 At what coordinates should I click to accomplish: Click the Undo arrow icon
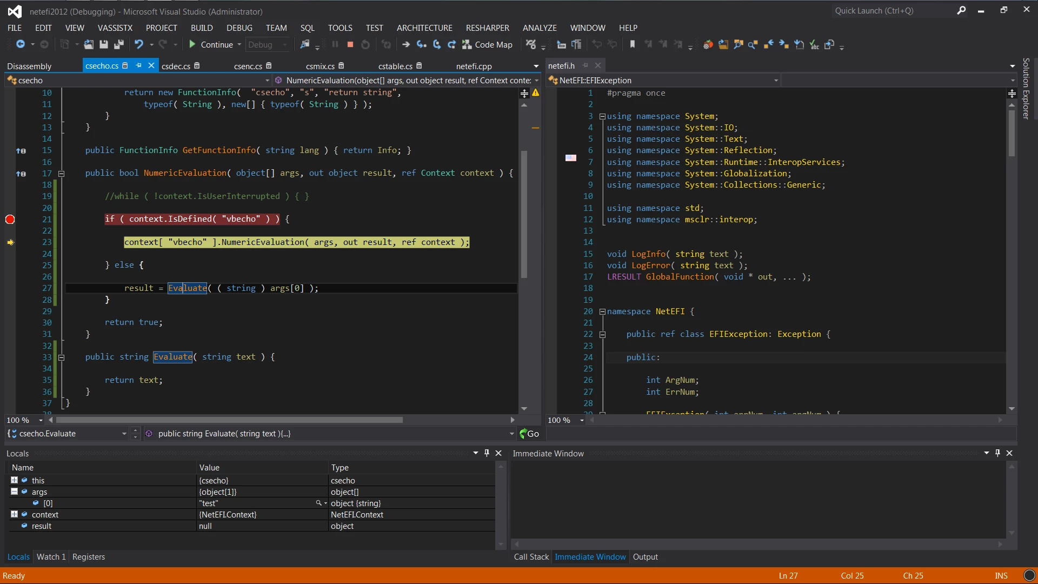click(139, 45)
